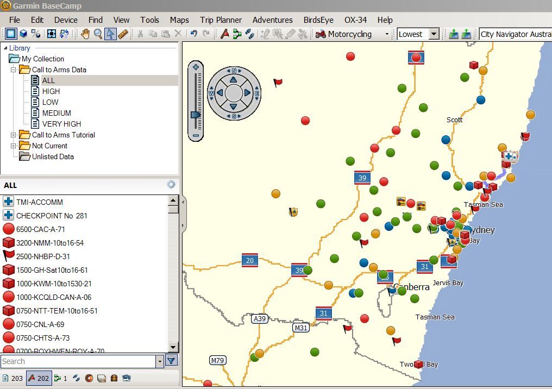Collapse the Call to Arms Data folder
Screen dimensions: 552x389
click(x=14, y=70)
